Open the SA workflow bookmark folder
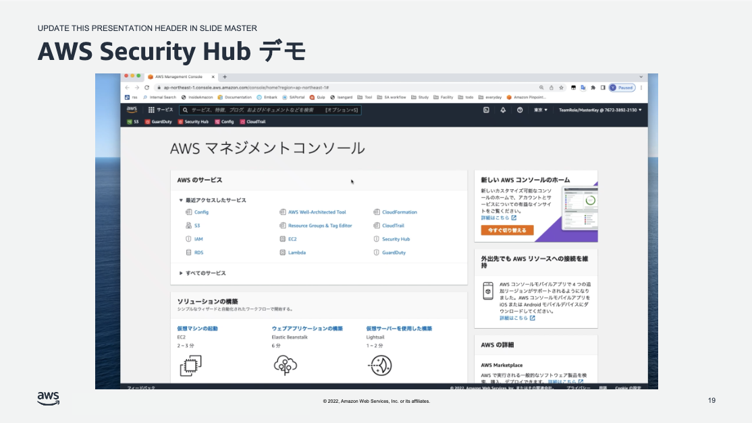 [392, 97]
